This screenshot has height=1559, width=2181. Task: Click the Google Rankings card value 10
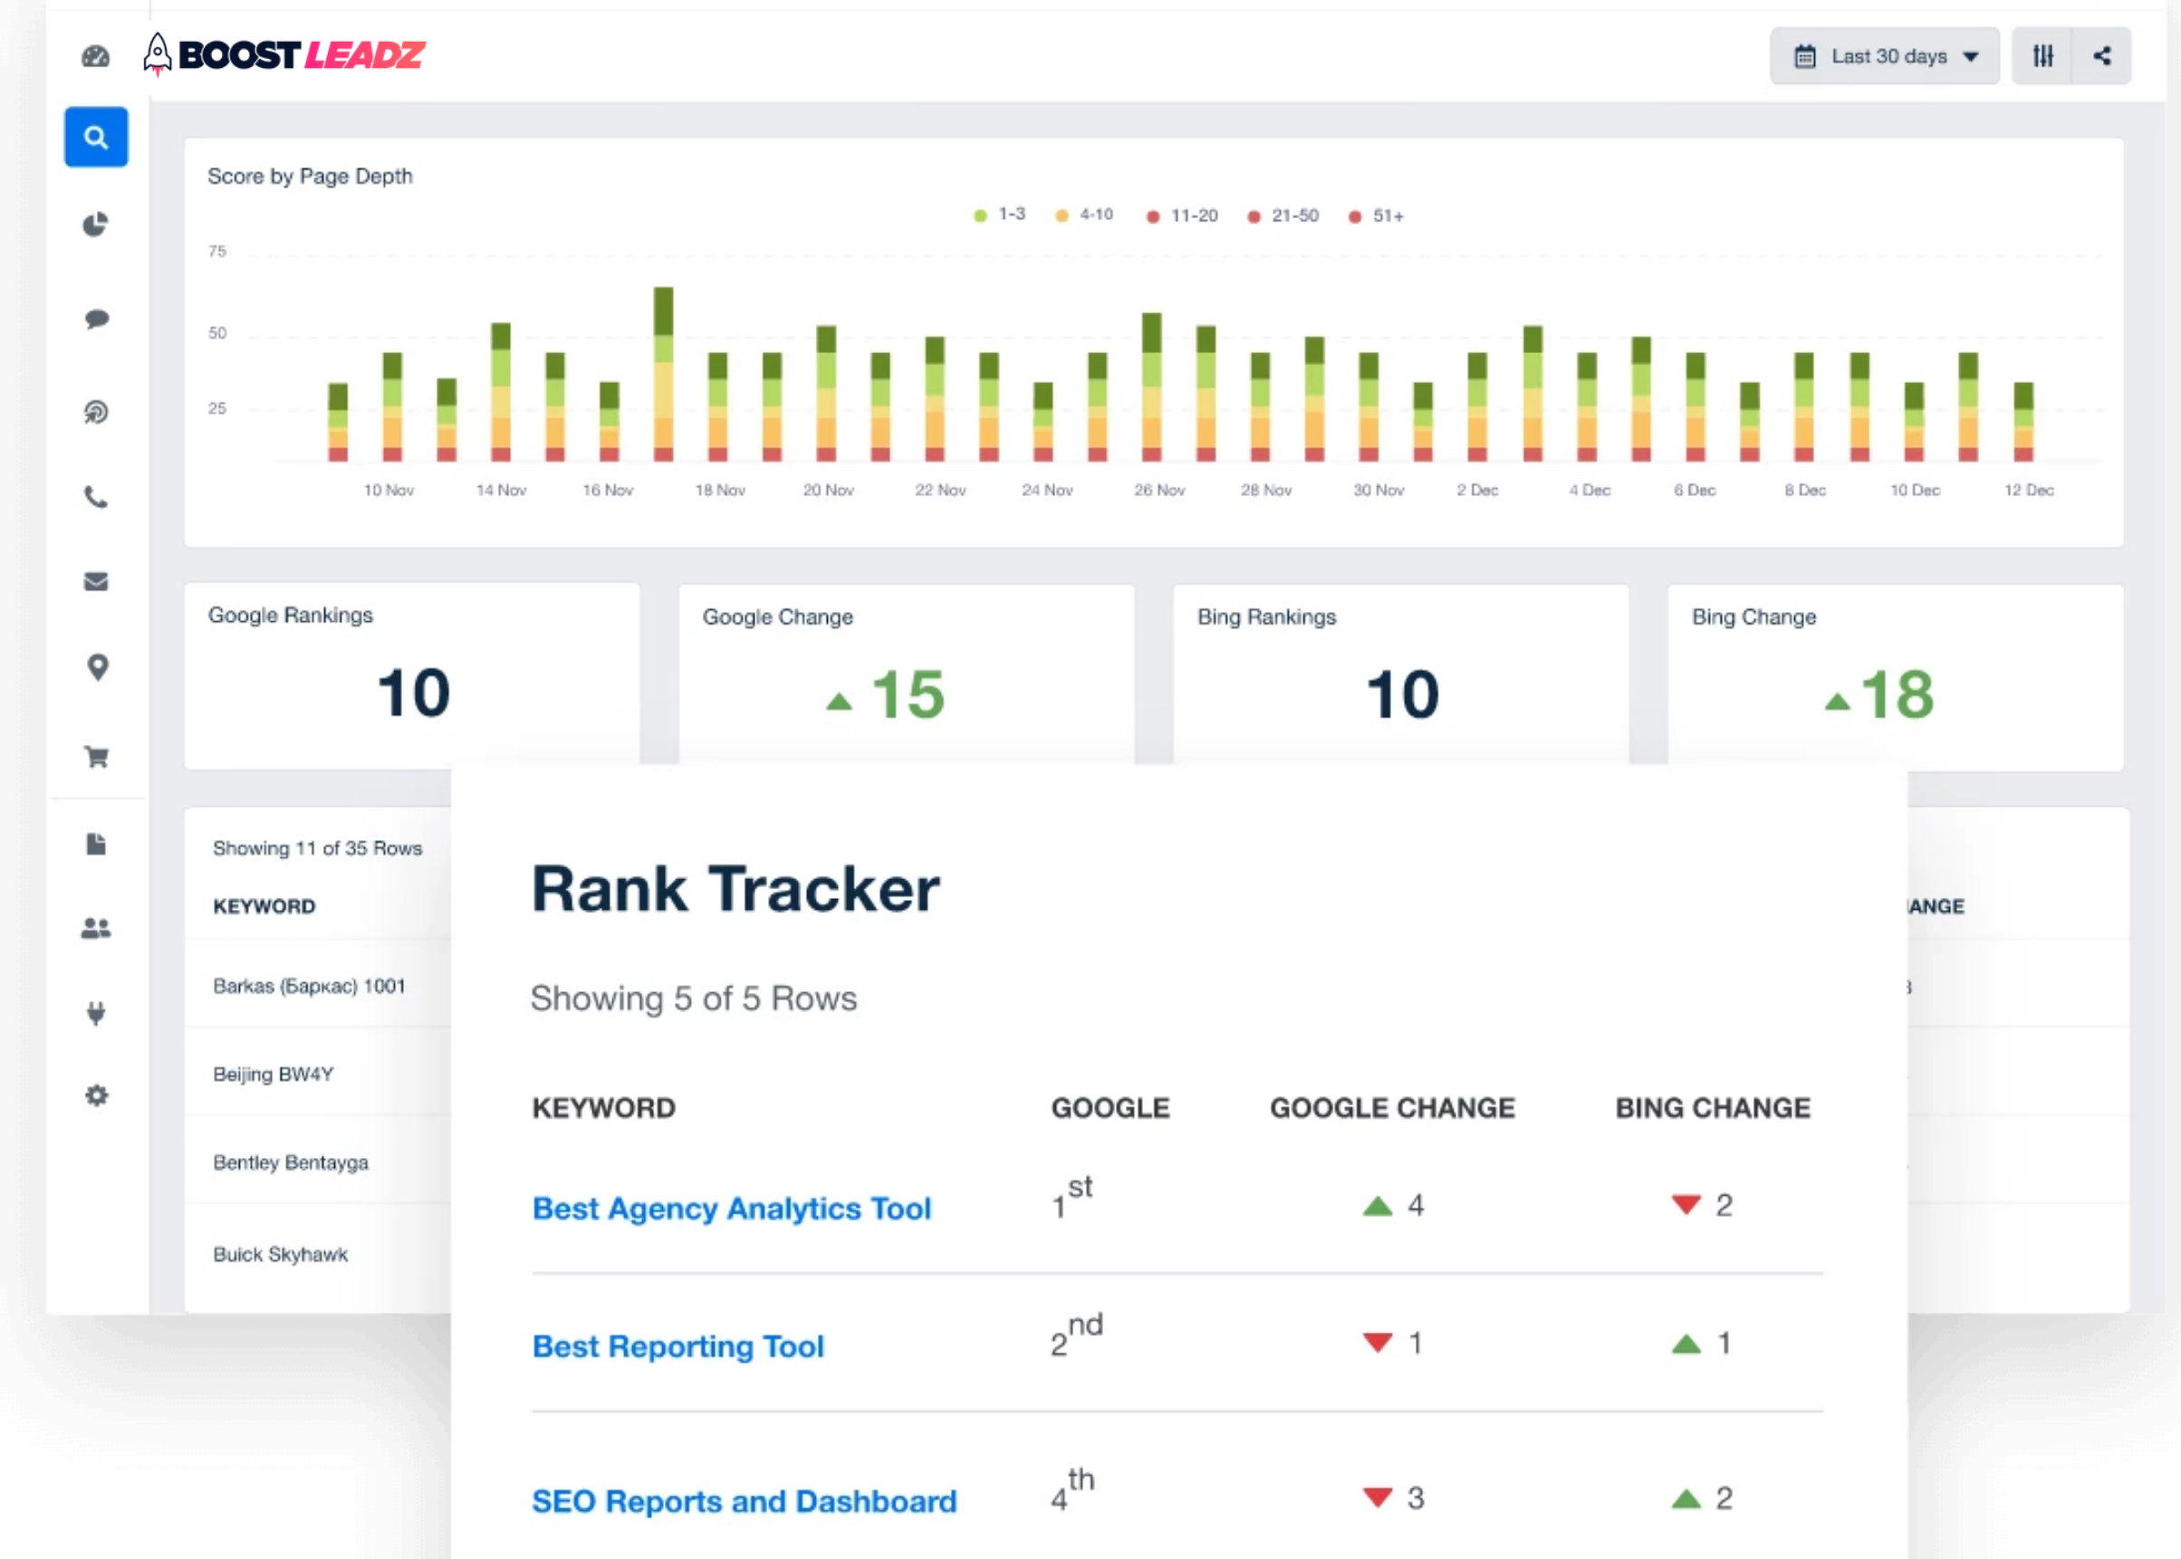click(413, 693)
